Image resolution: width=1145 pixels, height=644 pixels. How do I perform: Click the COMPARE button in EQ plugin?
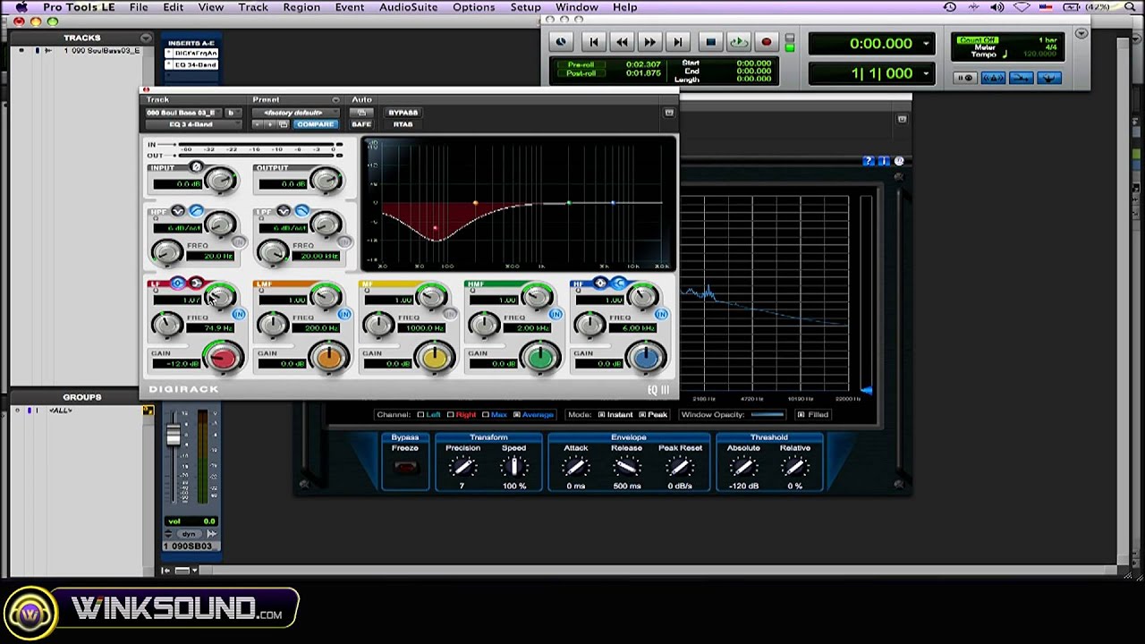[316, 124]
